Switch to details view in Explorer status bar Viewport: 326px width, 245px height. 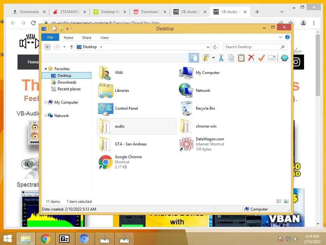279,201
